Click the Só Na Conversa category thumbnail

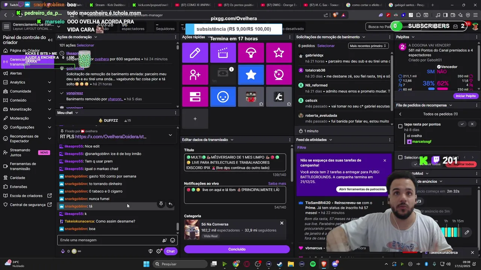[192, 230]
